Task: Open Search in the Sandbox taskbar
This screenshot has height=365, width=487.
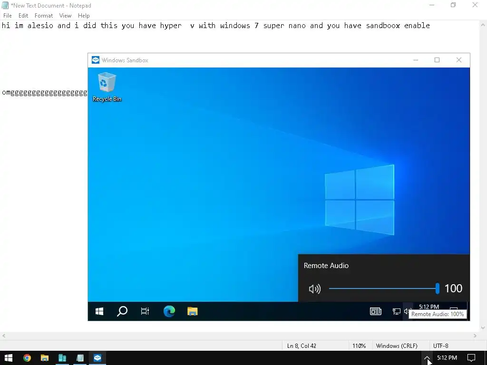Action: 122,311
